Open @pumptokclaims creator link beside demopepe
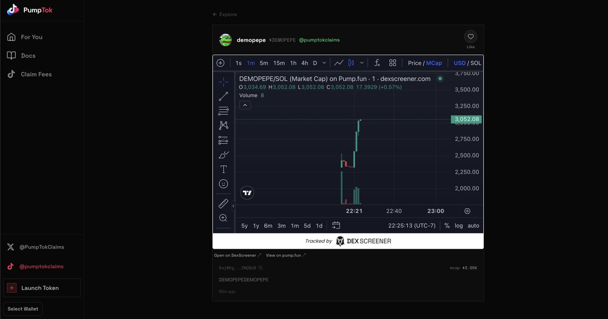This screenshot has height=319, width=608. coord(319,40)
